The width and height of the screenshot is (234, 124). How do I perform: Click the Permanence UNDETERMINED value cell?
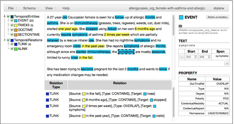tap(217, 113)
